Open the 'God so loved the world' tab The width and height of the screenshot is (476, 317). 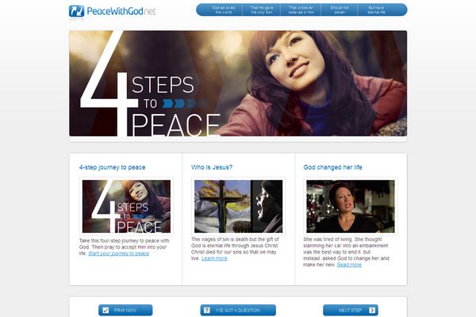point(224,10)
